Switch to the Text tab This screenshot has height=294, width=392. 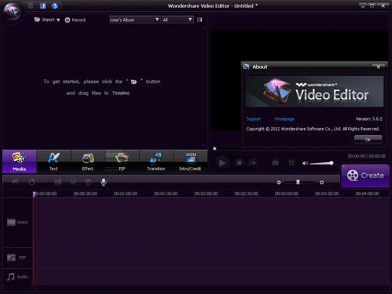[53, 161]
